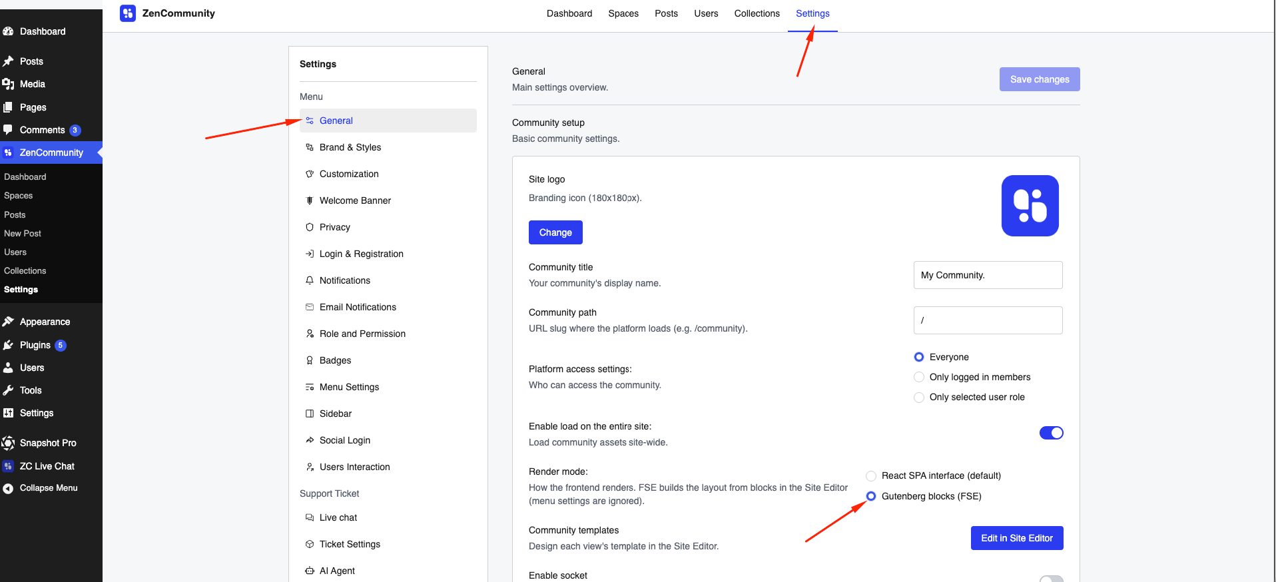Click the Menu Settings icon
Viewport: 1276px width, 582px height.
coord(310,387)
